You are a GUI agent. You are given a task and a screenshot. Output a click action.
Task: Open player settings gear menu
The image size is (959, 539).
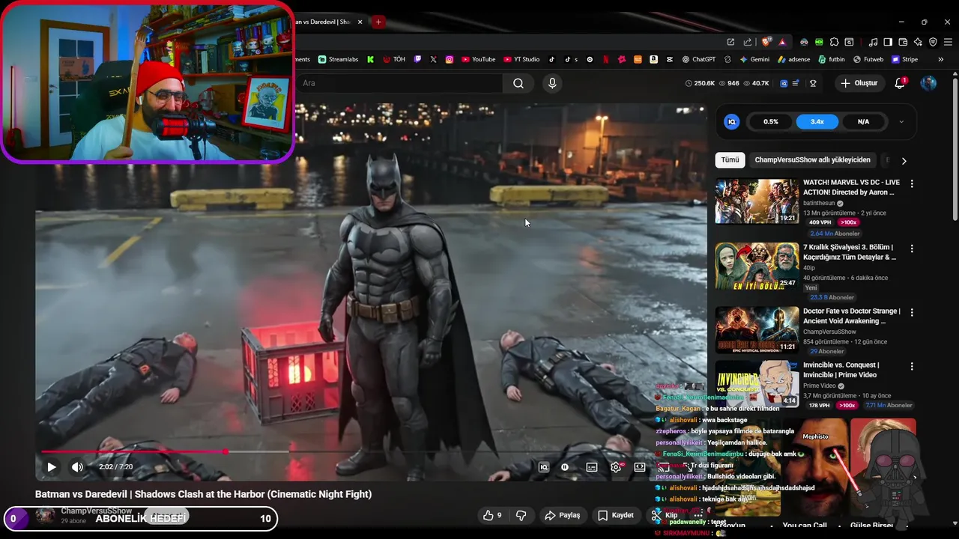[x=616, y=467]
